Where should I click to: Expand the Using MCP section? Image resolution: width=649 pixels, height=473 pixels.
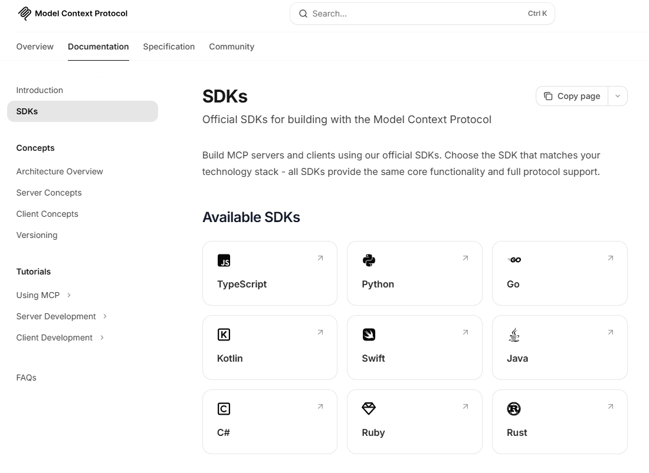point(69,295)
